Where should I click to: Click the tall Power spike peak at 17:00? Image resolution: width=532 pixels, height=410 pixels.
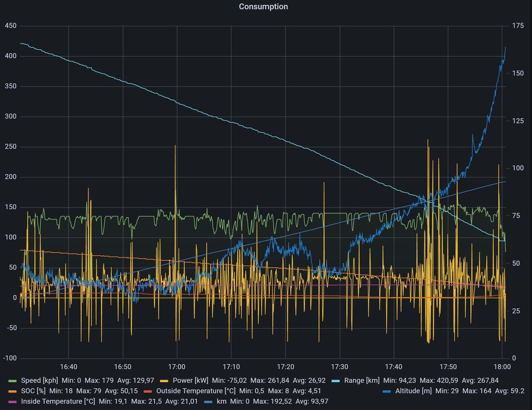click(175, 145)
